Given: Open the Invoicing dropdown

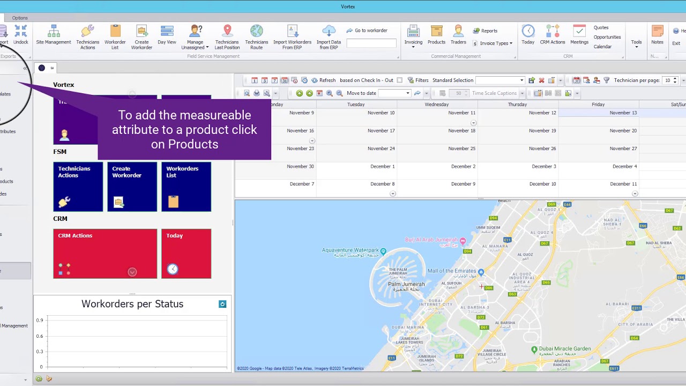Looking at the screenshot, I should click(413, 37).
